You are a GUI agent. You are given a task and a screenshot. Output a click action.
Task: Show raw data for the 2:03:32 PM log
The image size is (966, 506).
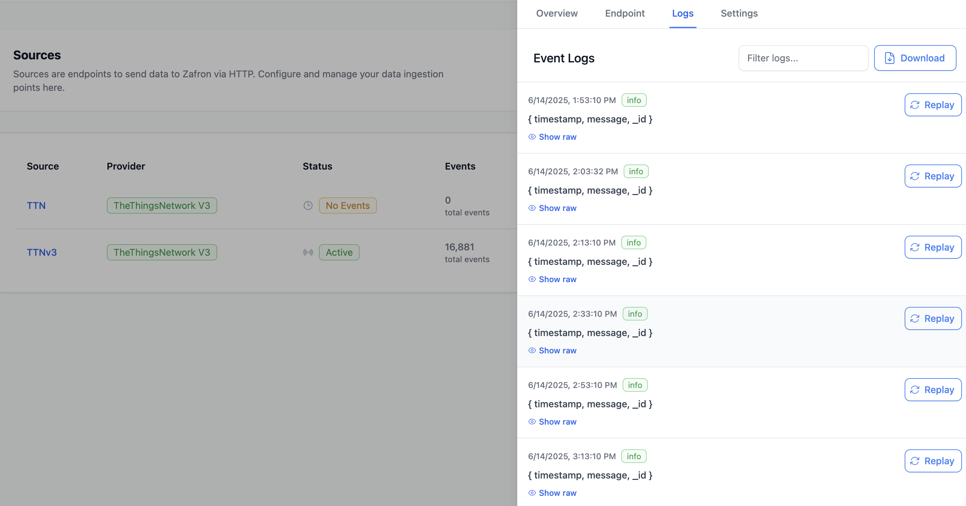pos(557,208)
